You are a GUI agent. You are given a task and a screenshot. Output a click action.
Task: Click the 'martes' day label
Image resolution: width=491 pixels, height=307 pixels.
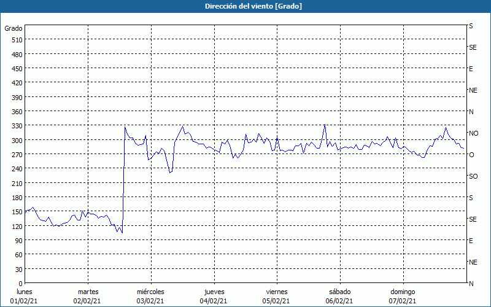(x=88, y=292)
